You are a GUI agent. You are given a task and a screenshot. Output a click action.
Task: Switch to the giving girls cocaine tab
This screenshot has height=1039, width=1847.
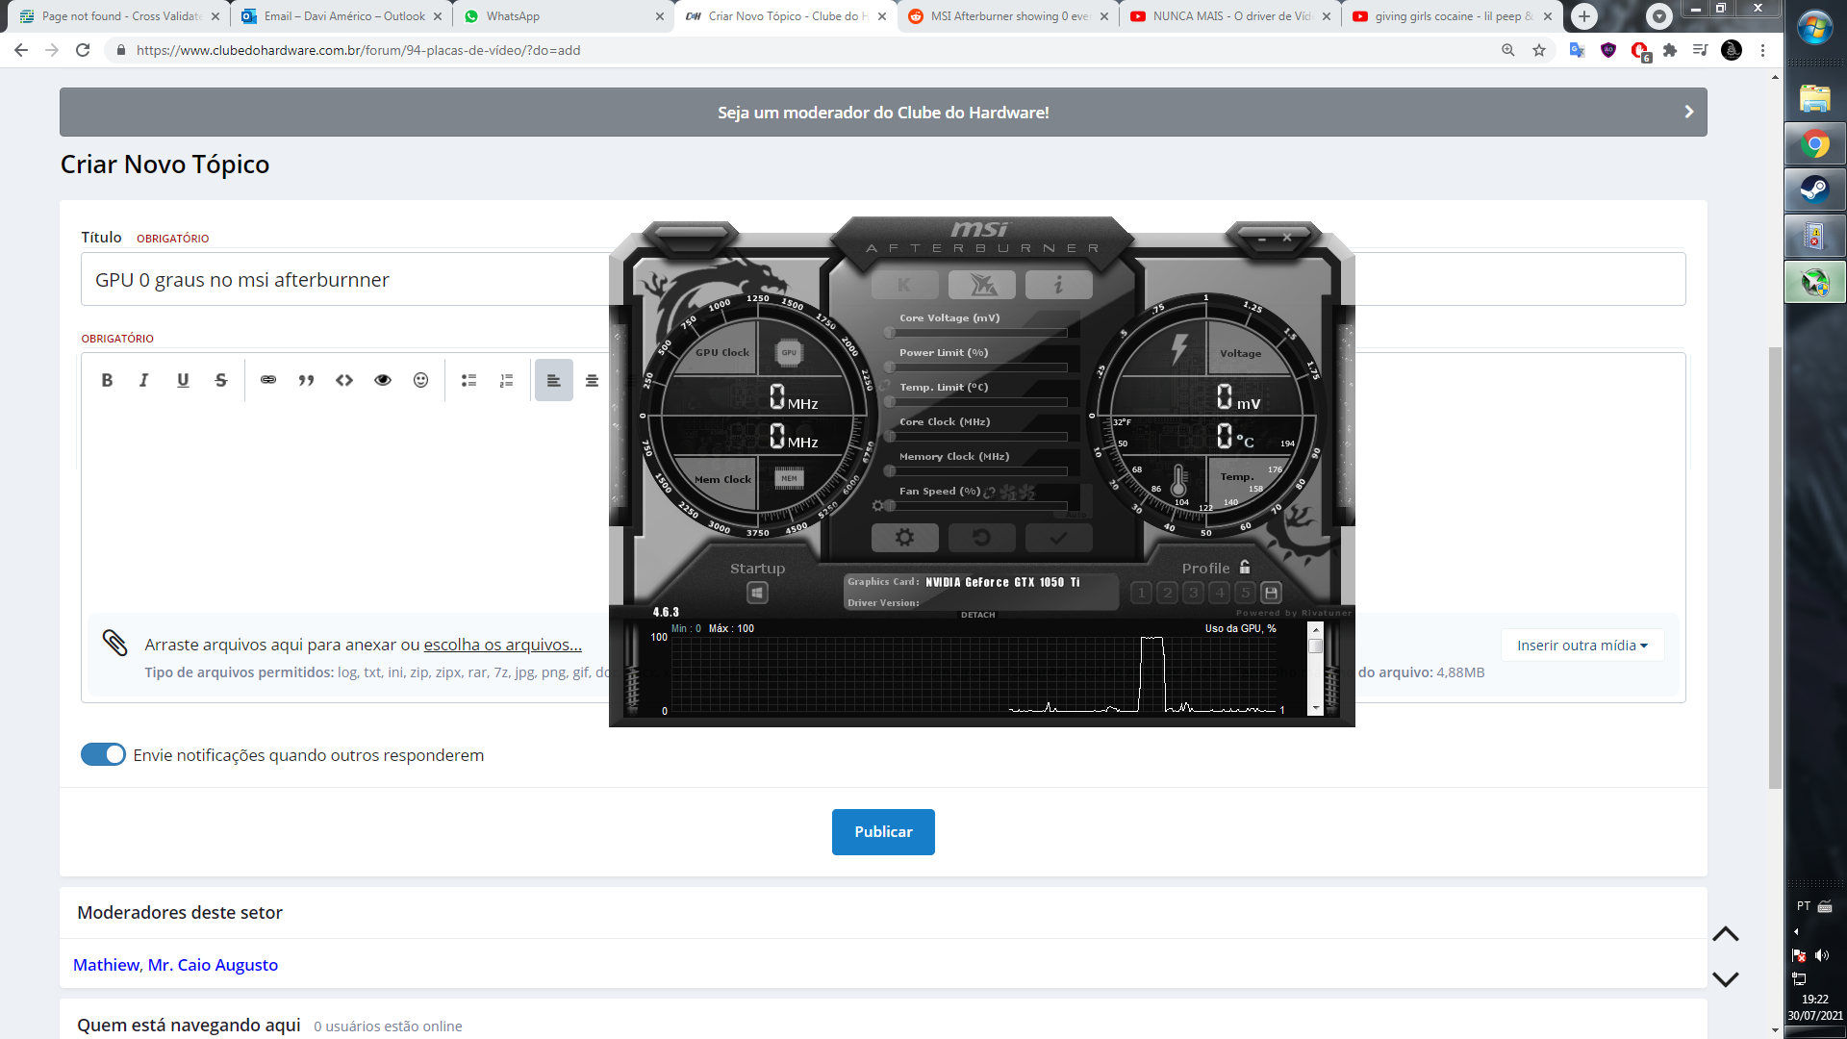pyautogui.click(x=1451, y=16)
